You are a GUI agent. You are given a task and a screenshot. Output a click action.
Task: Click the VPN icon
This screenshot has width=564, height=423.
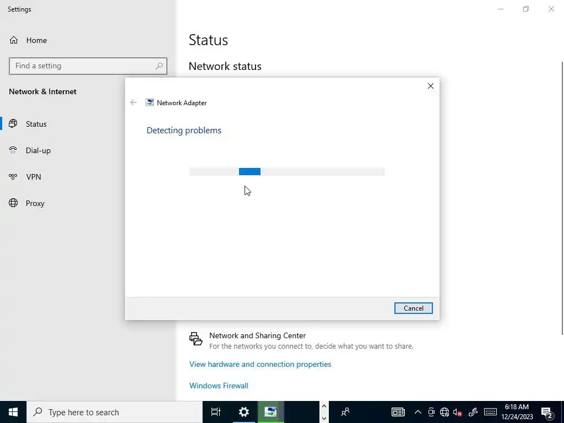pos(13,177)
